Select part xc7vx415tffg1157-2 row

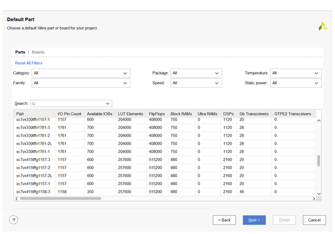point(164,168)
